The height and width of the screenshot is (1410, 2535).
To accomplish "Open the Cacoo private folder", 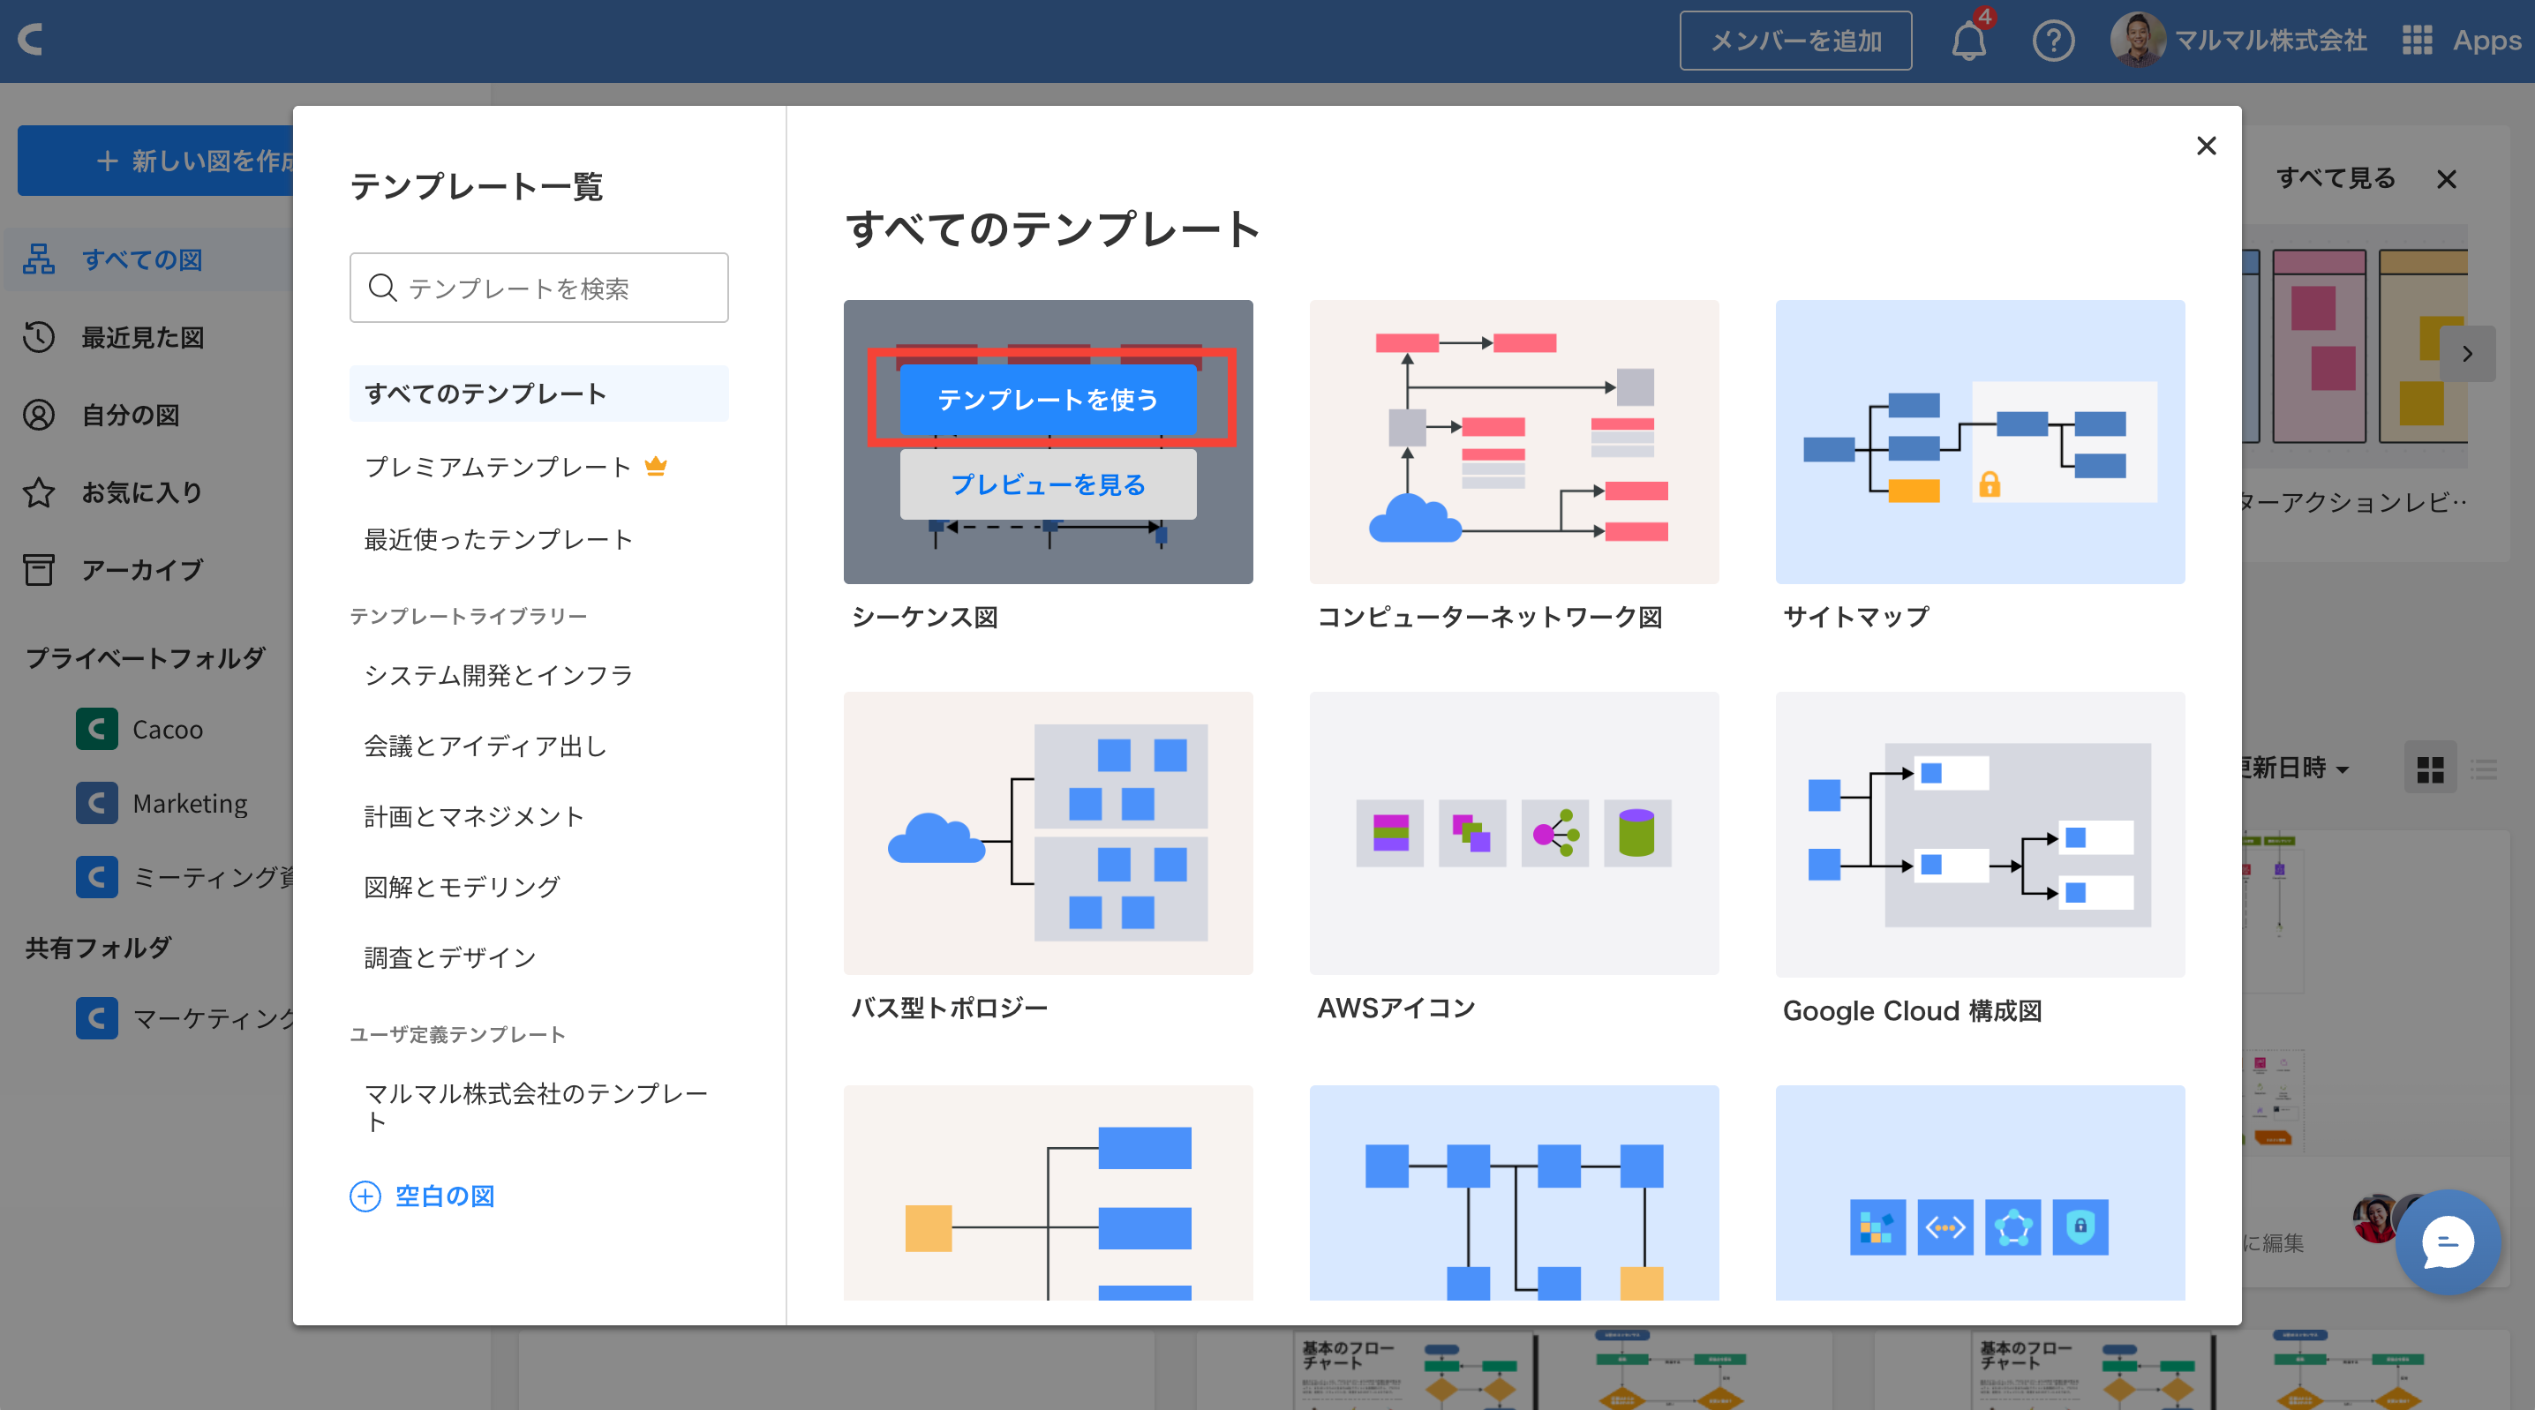I will click(168, 729).
